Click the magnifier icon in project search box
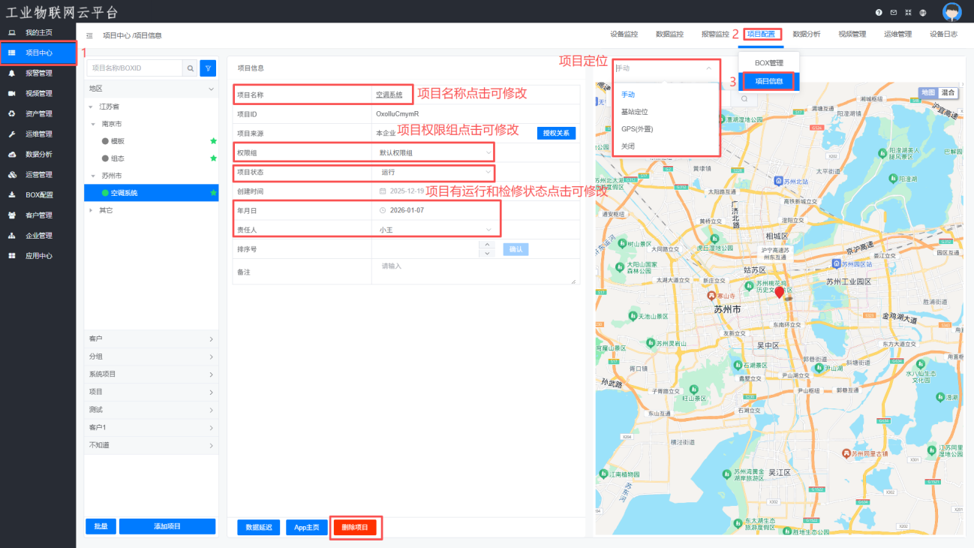Image resolution: width=974 pixels, height=548 pixels. 191,68
